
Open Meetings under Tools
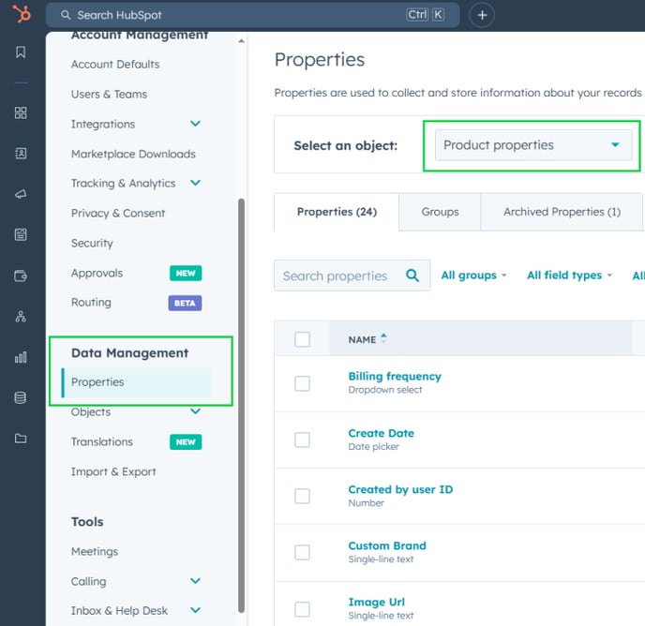[95, 551]
